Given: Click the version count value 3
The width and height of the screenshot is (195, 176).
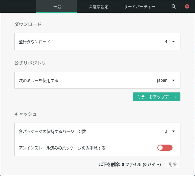Looking at the screenshot, I should 166,131.
